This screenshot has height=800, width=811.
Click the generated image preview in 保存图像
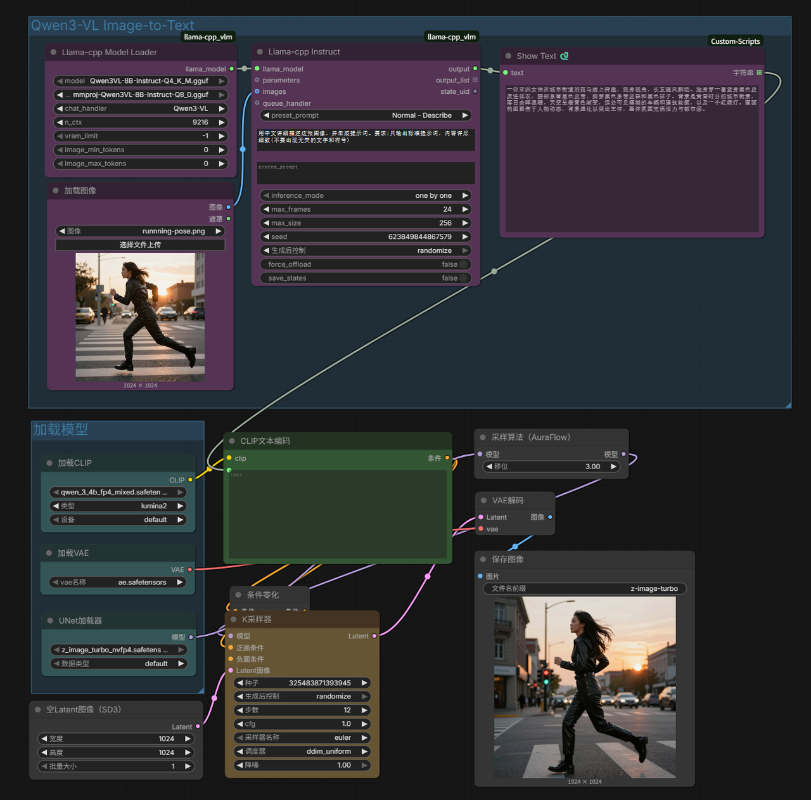pos(584,687)
